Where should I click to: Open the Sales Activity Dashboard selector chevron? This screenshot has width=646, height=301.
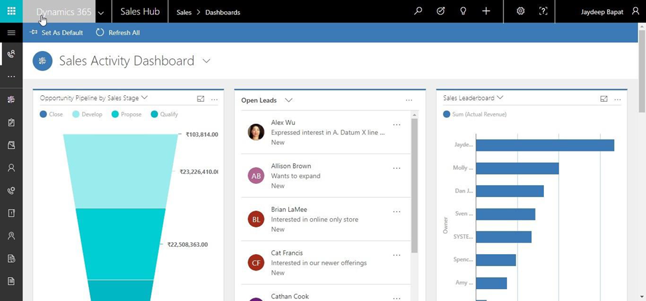click(206, 61)
